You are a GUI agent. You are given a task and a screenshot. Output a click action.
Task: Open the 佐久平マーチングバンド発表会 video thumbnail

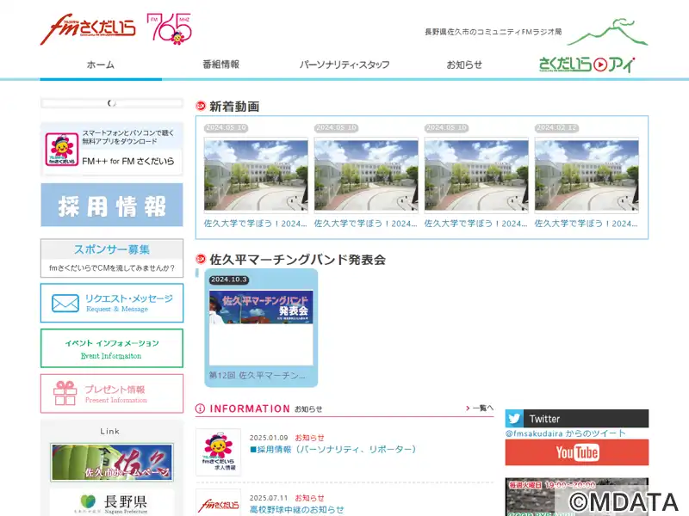[261, 328]
